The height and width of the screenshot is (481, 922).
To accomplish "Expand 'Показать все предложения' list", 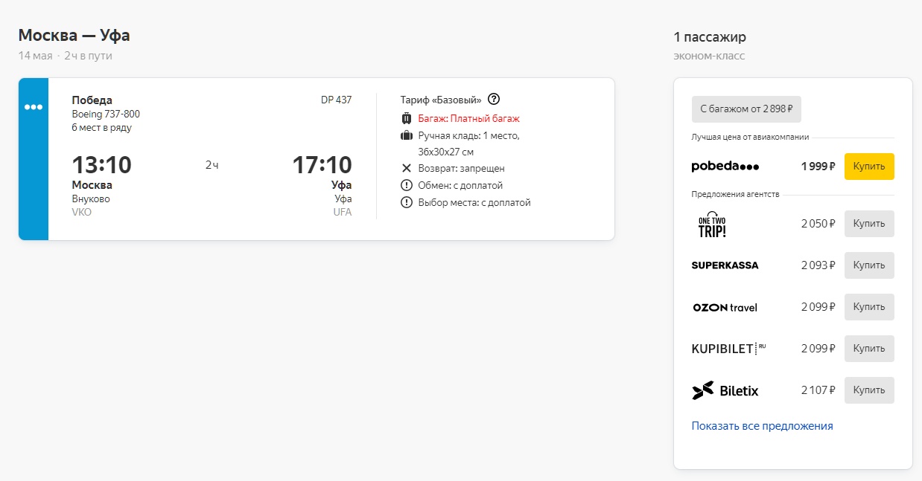I will click(762, 426).
